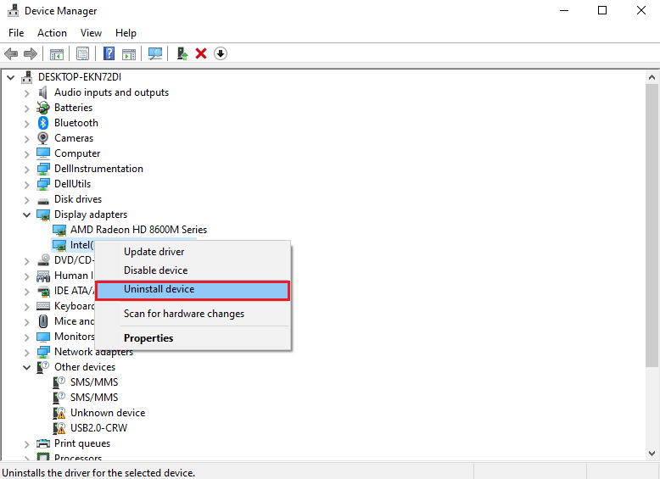The width and height of the screenshot is (660, 479).
Task: Click the Show/Hide action pane icon
Action: (129, 53)
